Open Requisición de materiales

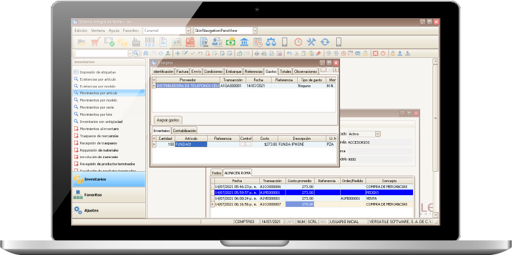coord(99,150)
